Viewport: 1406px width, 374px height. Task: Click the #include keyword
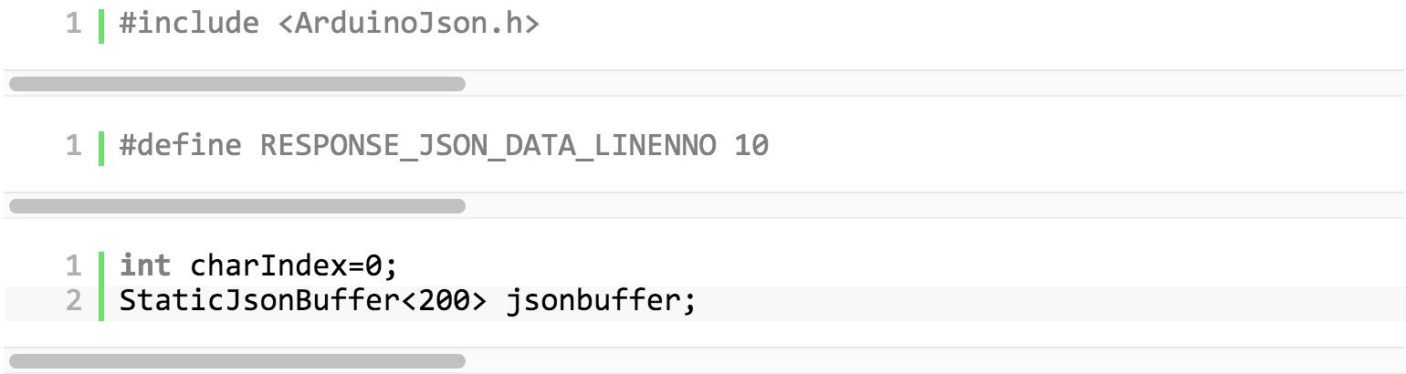[189, 24]
